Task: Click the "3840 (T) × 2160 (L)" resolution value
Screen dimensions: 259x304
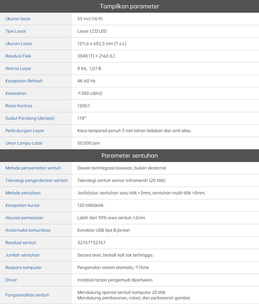Action: coord(96,56)
